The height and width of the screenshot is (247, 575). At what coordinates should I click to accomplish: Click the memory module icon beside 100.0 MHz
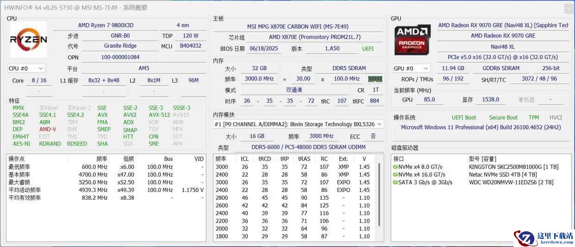click(x=375, y=79)
